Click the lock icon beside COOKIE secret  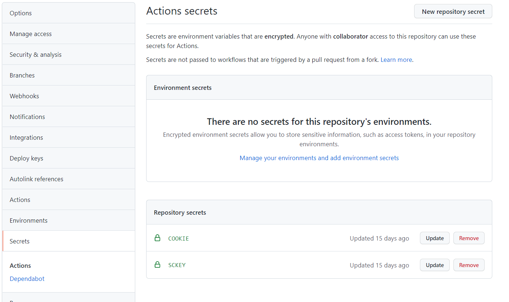pyautogui.click(x=157, y=238)
